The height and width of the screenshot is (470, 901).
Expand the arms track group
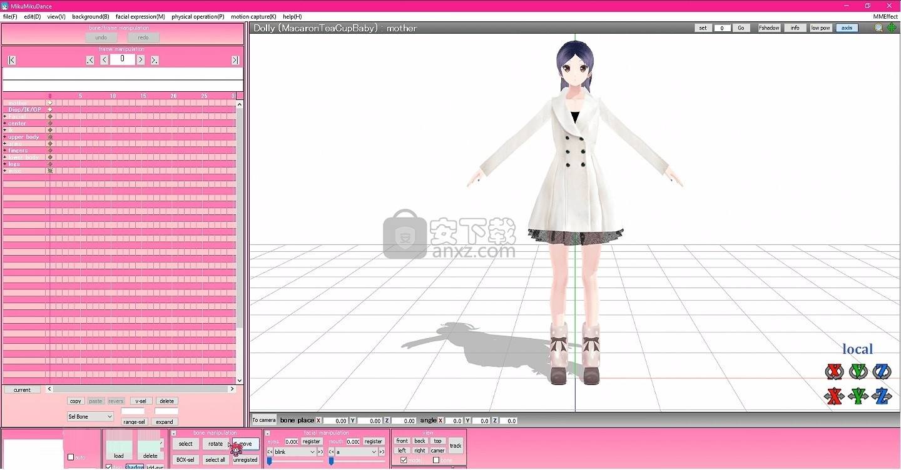coord(5,144)
